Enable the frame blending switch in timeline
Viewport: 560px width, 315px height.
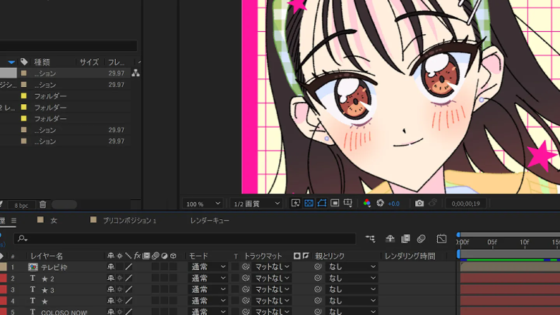(x=406, y=239)
